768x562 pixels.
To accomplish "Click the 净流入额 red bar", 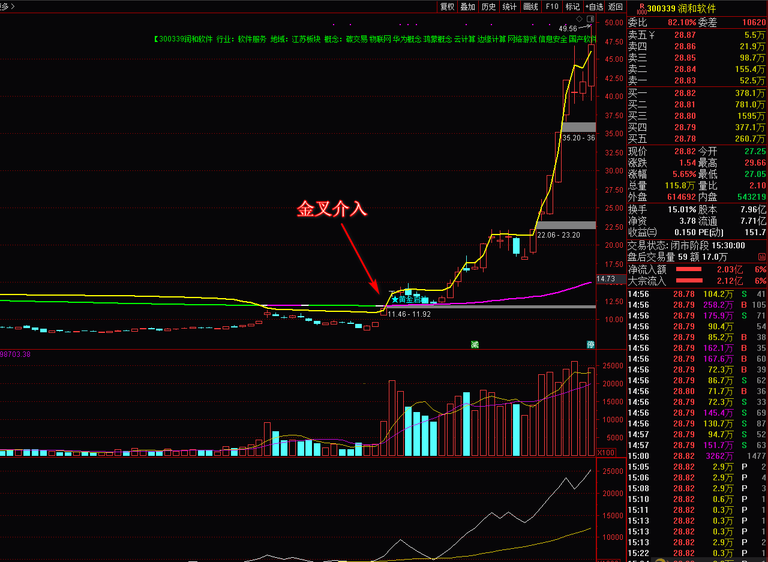I will [689, 269].
